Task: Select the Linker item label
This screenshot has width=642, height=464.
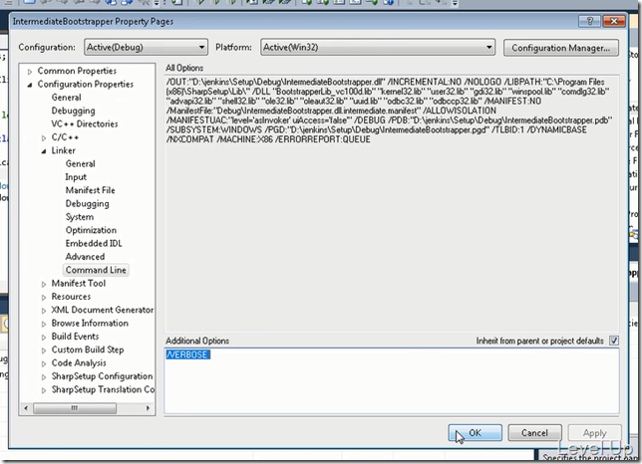Action: (x=63, y=150)
